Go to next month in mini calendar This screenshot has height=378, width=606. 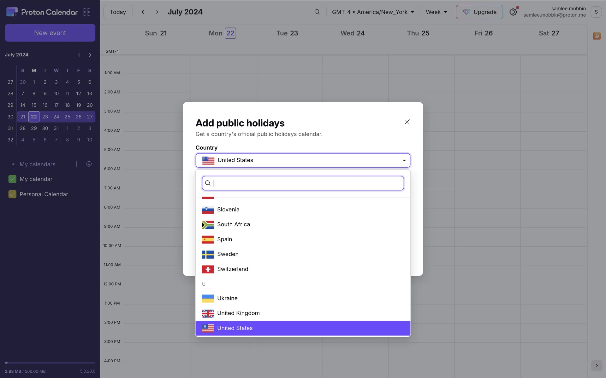coord(90,55)
